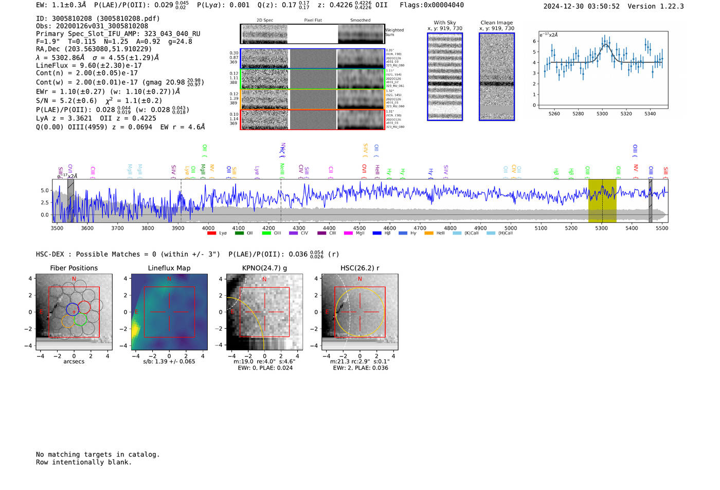Viewport: 720px width, 490px height.
Task: Open the Fiber Positions image
Action: pos(74,312)
